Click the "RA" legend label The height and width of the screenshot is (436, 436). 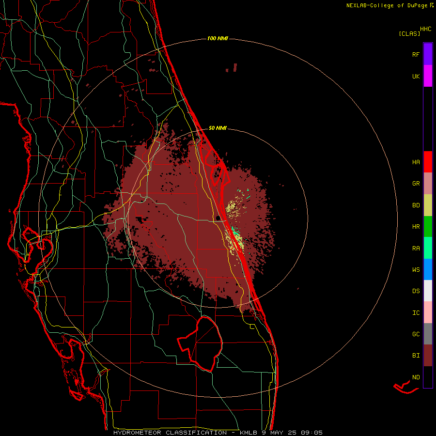click(x=416, y=249)
